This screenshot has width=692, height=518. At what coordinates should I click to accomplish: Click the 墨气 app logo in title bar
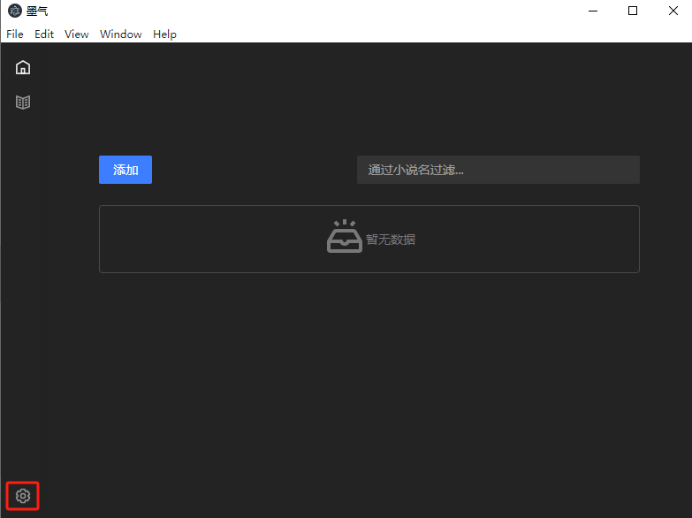click(15, 11)
